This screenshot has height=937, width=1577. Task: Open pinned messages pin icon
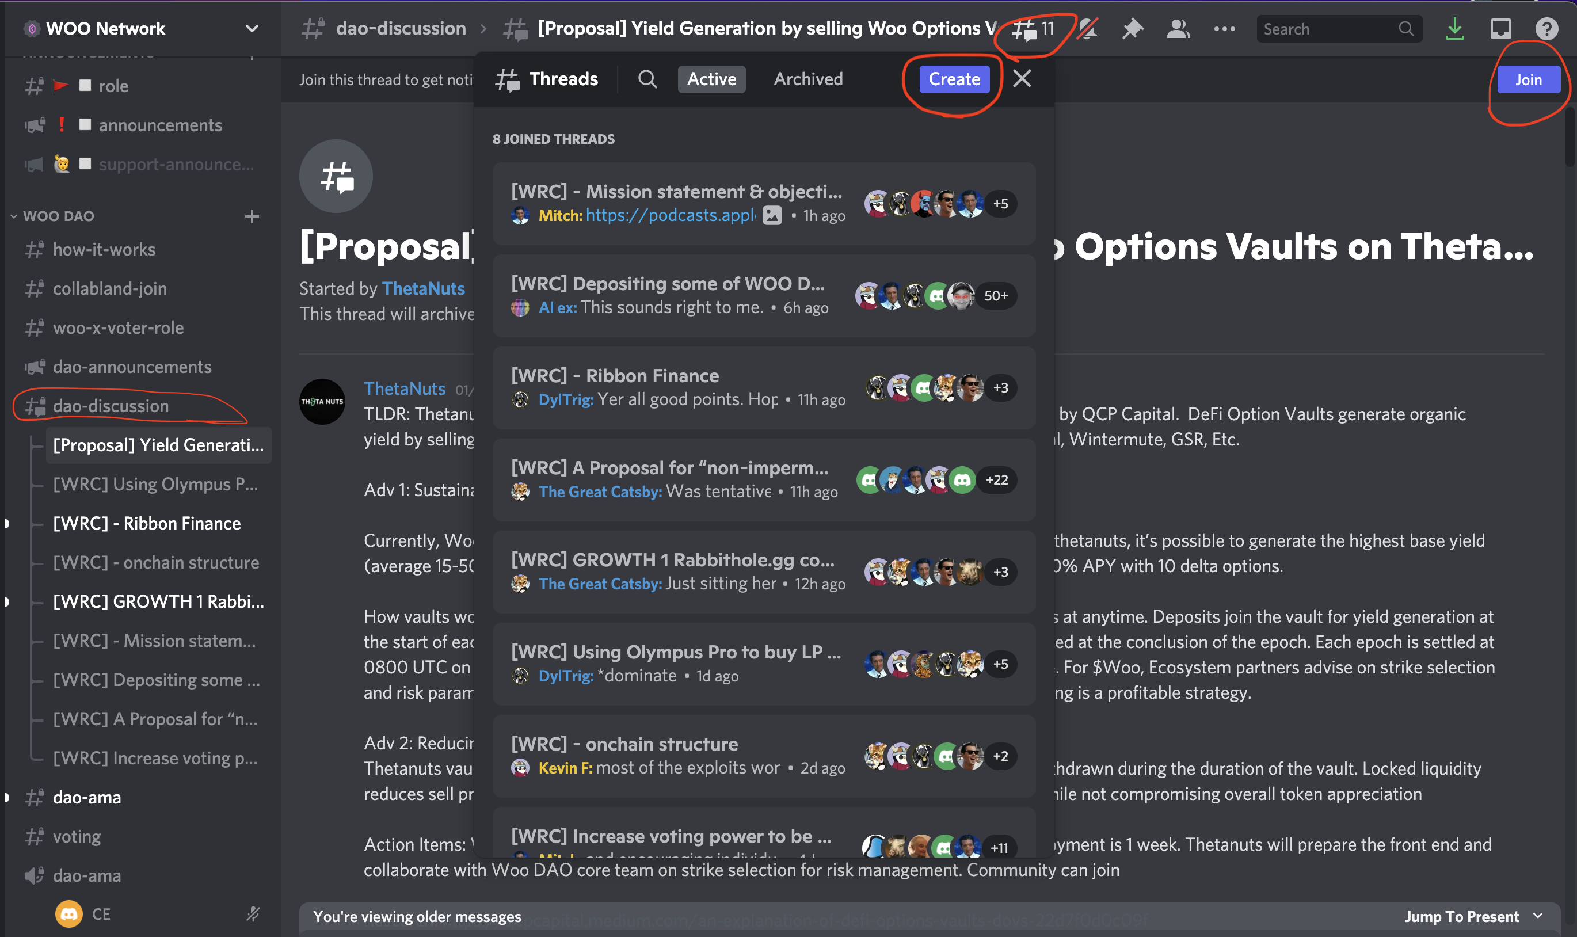[x=1133, y=29]
